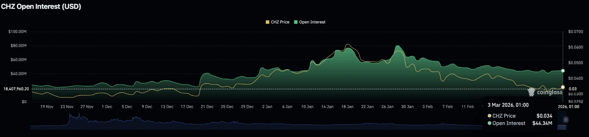The image size is (589, 137).
Task: Click the $0.0700 label on right axis
Action: [575, 32]
